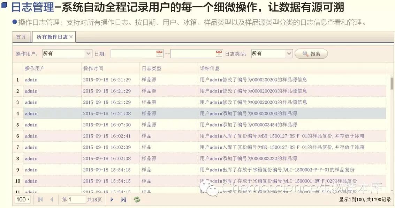
Task: Sort by 日志类型 column header
Action: tap(169, 68)
